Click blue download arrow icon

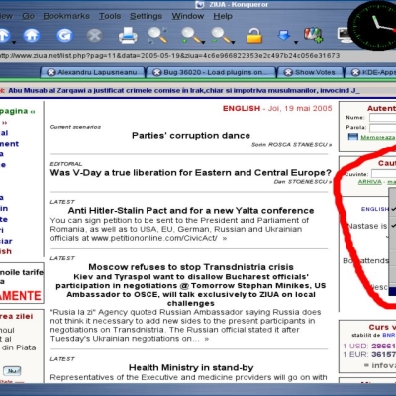tap(284, 35)
